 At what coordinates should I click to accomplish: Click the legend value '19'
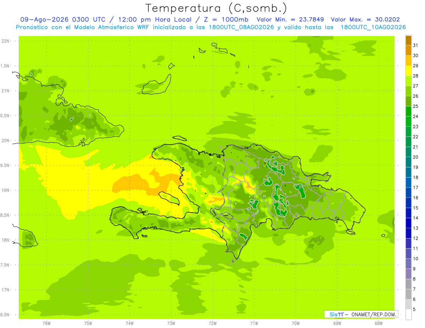[416, 167]
